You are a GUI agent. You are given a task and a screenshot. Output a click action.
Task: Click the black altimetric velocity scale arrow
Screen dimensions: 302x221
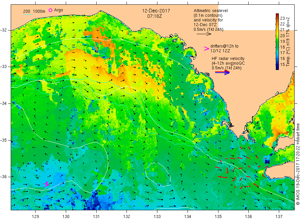(x=204, y=34)
